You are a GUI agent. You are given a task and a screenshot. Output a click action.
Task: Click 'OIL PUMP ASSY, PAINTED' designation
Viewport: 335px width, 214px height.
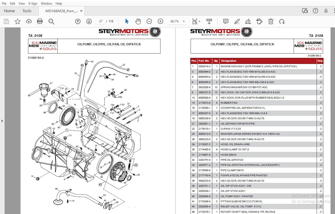pos(237,196)
